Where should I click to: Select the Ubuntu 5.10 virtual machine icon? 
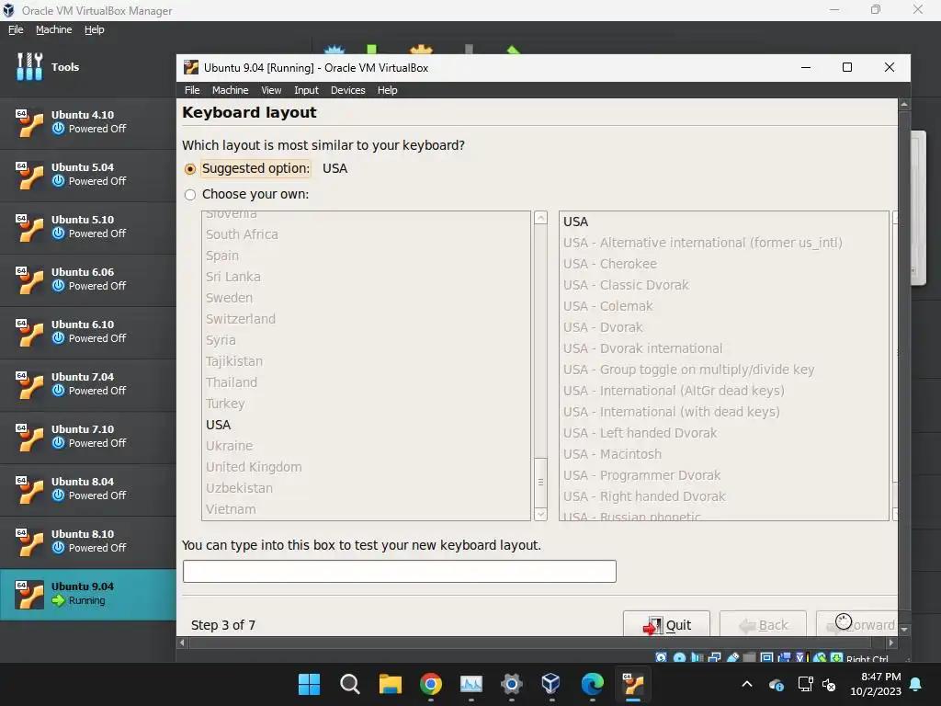coord(29,227)
